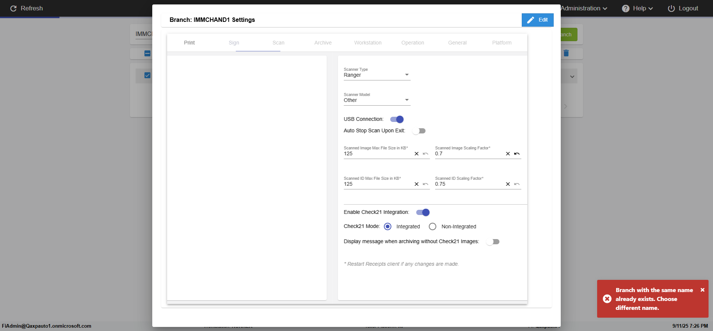Clear the Scanned ID Scaling Factor value
This screenshot has height=331, width=713.
[508, 184]
